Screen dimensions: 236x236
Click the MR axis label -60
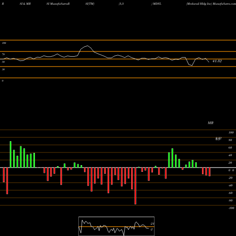(x=230, y=193)
